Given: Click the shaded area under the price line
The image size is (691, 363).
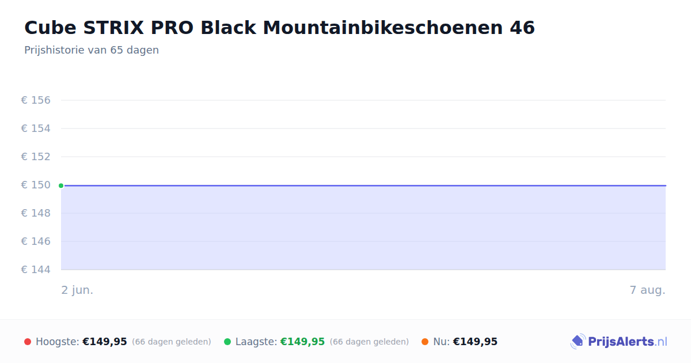Looking at the screenshot, I should pyautogui.click(x=363, y=228).
